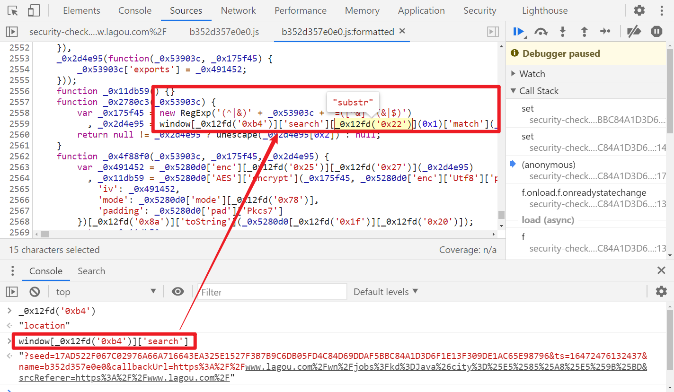
Task: Click the inspect element picker icon
Action: click(13, 10)
